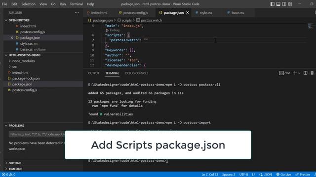The width and height of the screenshot is (316, 177).
Task: Open Help menu
Action: tap(90, 4)
